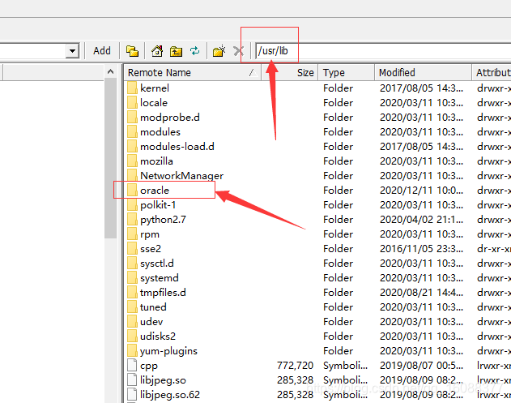Screen dimensions: 511x403
Task: Open the bookmark dropdown arrow left of Add
Action: pos(72,51)
